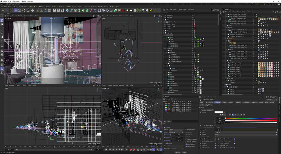
Task: Go to the start of animation
Action: point(106,150)
